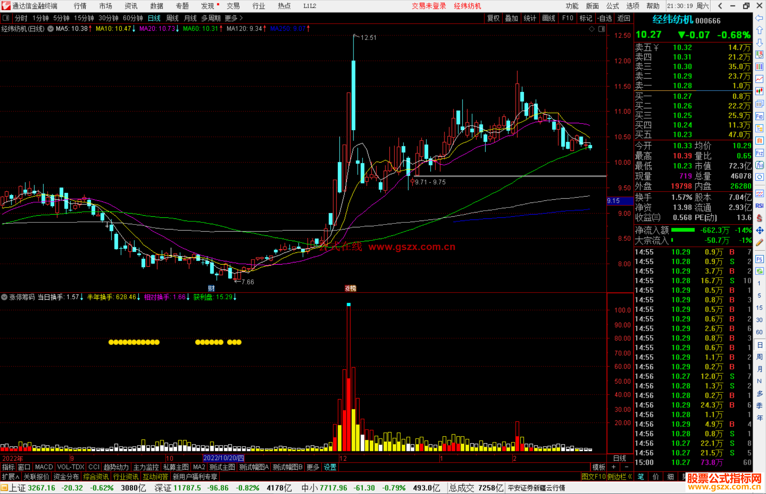Open the candlestick chart sidebar icon

coord(759,91)
